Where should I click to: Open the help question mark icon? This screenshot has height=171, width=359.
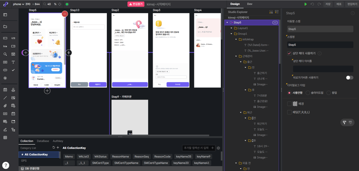click(x=6, y=165)
